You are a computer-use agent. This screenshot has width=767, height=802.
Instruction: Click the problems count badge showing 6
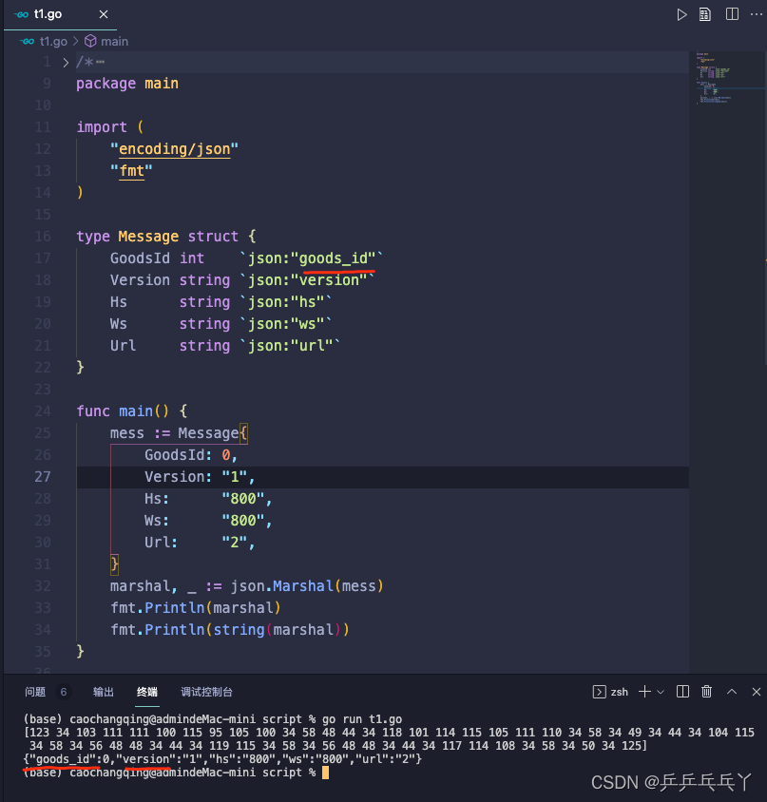(63, 692)
